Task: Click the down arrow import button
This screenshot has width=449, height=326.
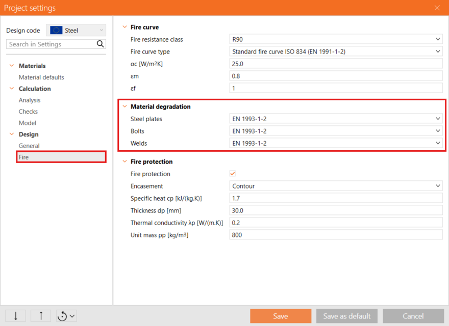Action: click(16, 316)
